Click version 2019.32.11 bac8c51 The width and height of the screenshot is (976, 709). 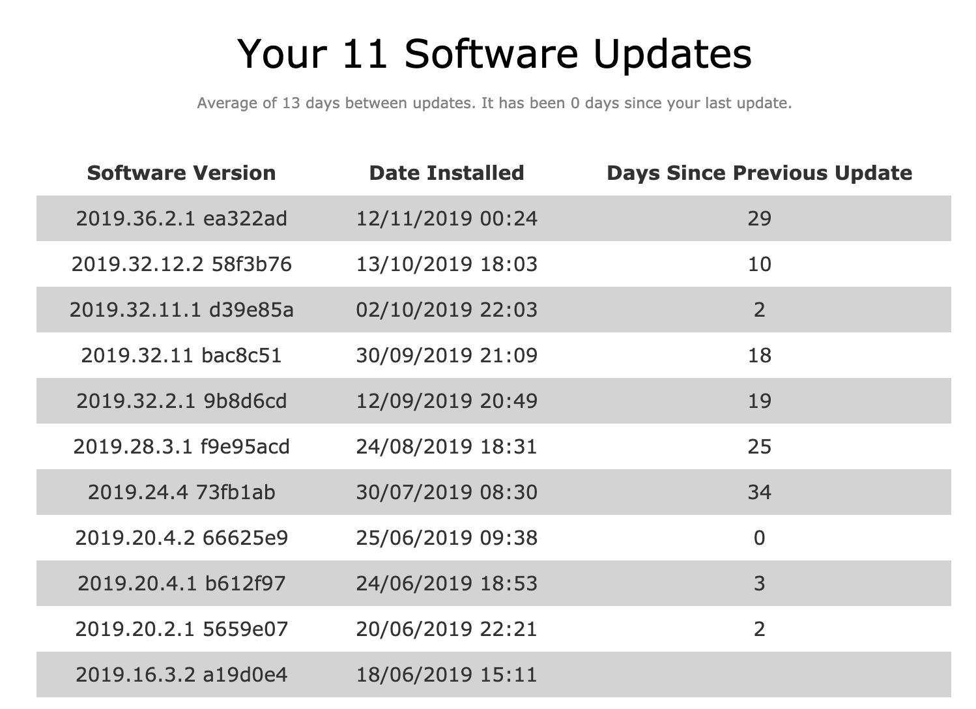[181, 355]
